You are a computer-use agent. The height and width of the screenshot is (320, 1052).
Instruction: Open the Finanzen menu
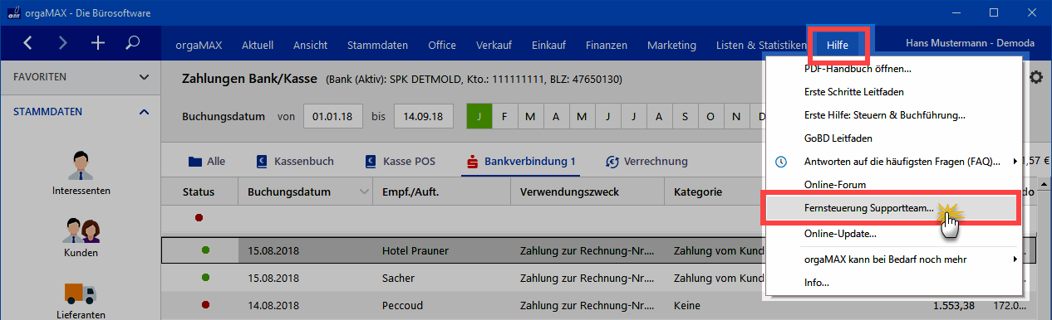[607, 45]
